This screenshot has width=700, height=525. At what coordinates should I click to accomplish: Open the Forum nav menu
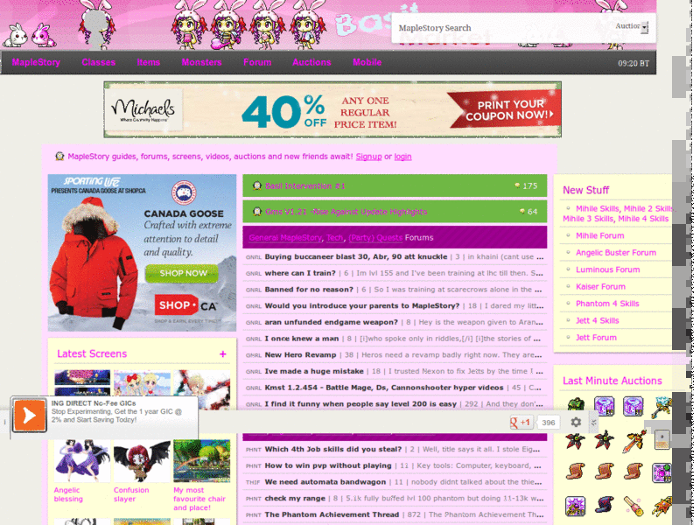click(x=257, y=62)
